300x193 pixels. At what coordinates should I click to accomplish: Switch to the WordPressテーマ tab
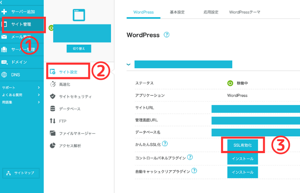point(245,12)
